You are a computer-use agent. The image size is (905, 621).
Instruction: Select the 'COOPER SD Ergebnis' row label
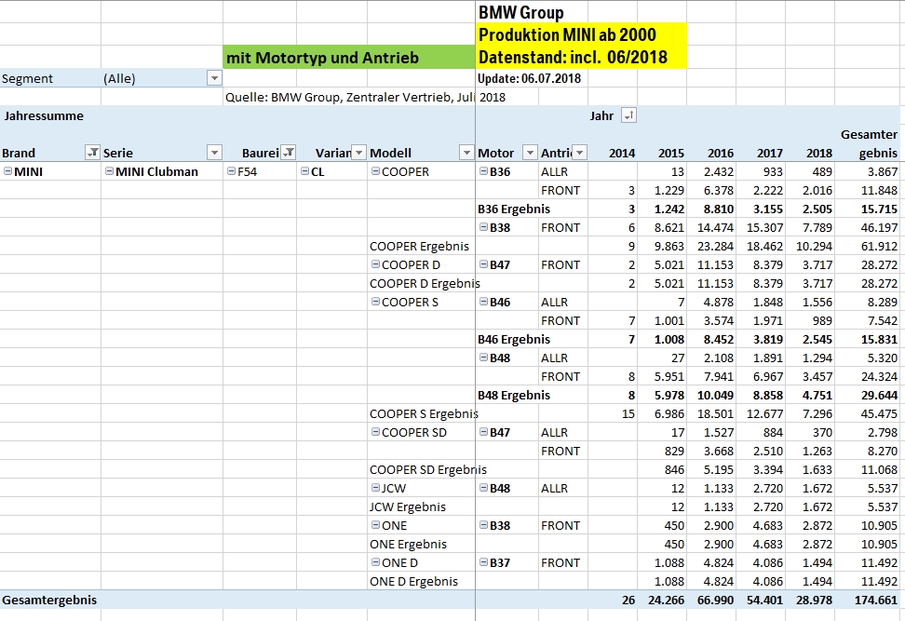428,469
